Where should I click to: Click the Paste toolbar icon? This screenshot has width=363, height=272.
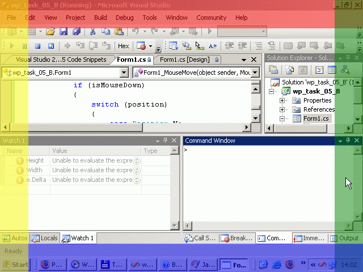click(x=119, y=31)
